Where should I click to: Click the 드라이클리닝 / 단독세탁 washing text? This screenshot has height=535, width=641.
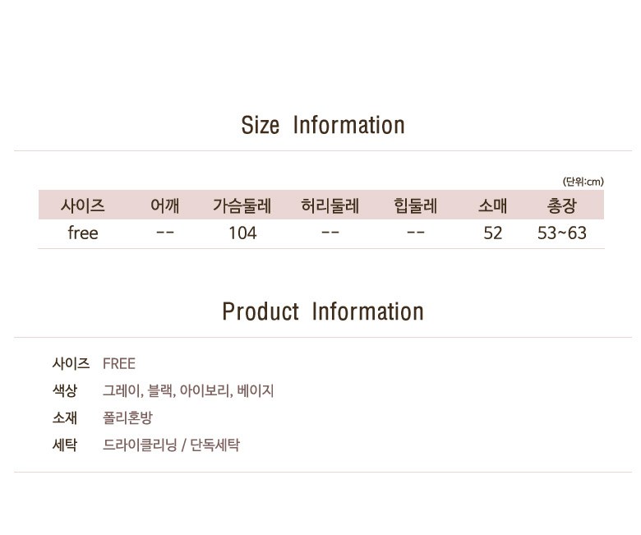click(x=171, y=445)
